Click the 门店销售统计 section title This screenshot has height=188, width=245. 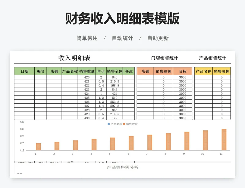click(x=165, y=58)
